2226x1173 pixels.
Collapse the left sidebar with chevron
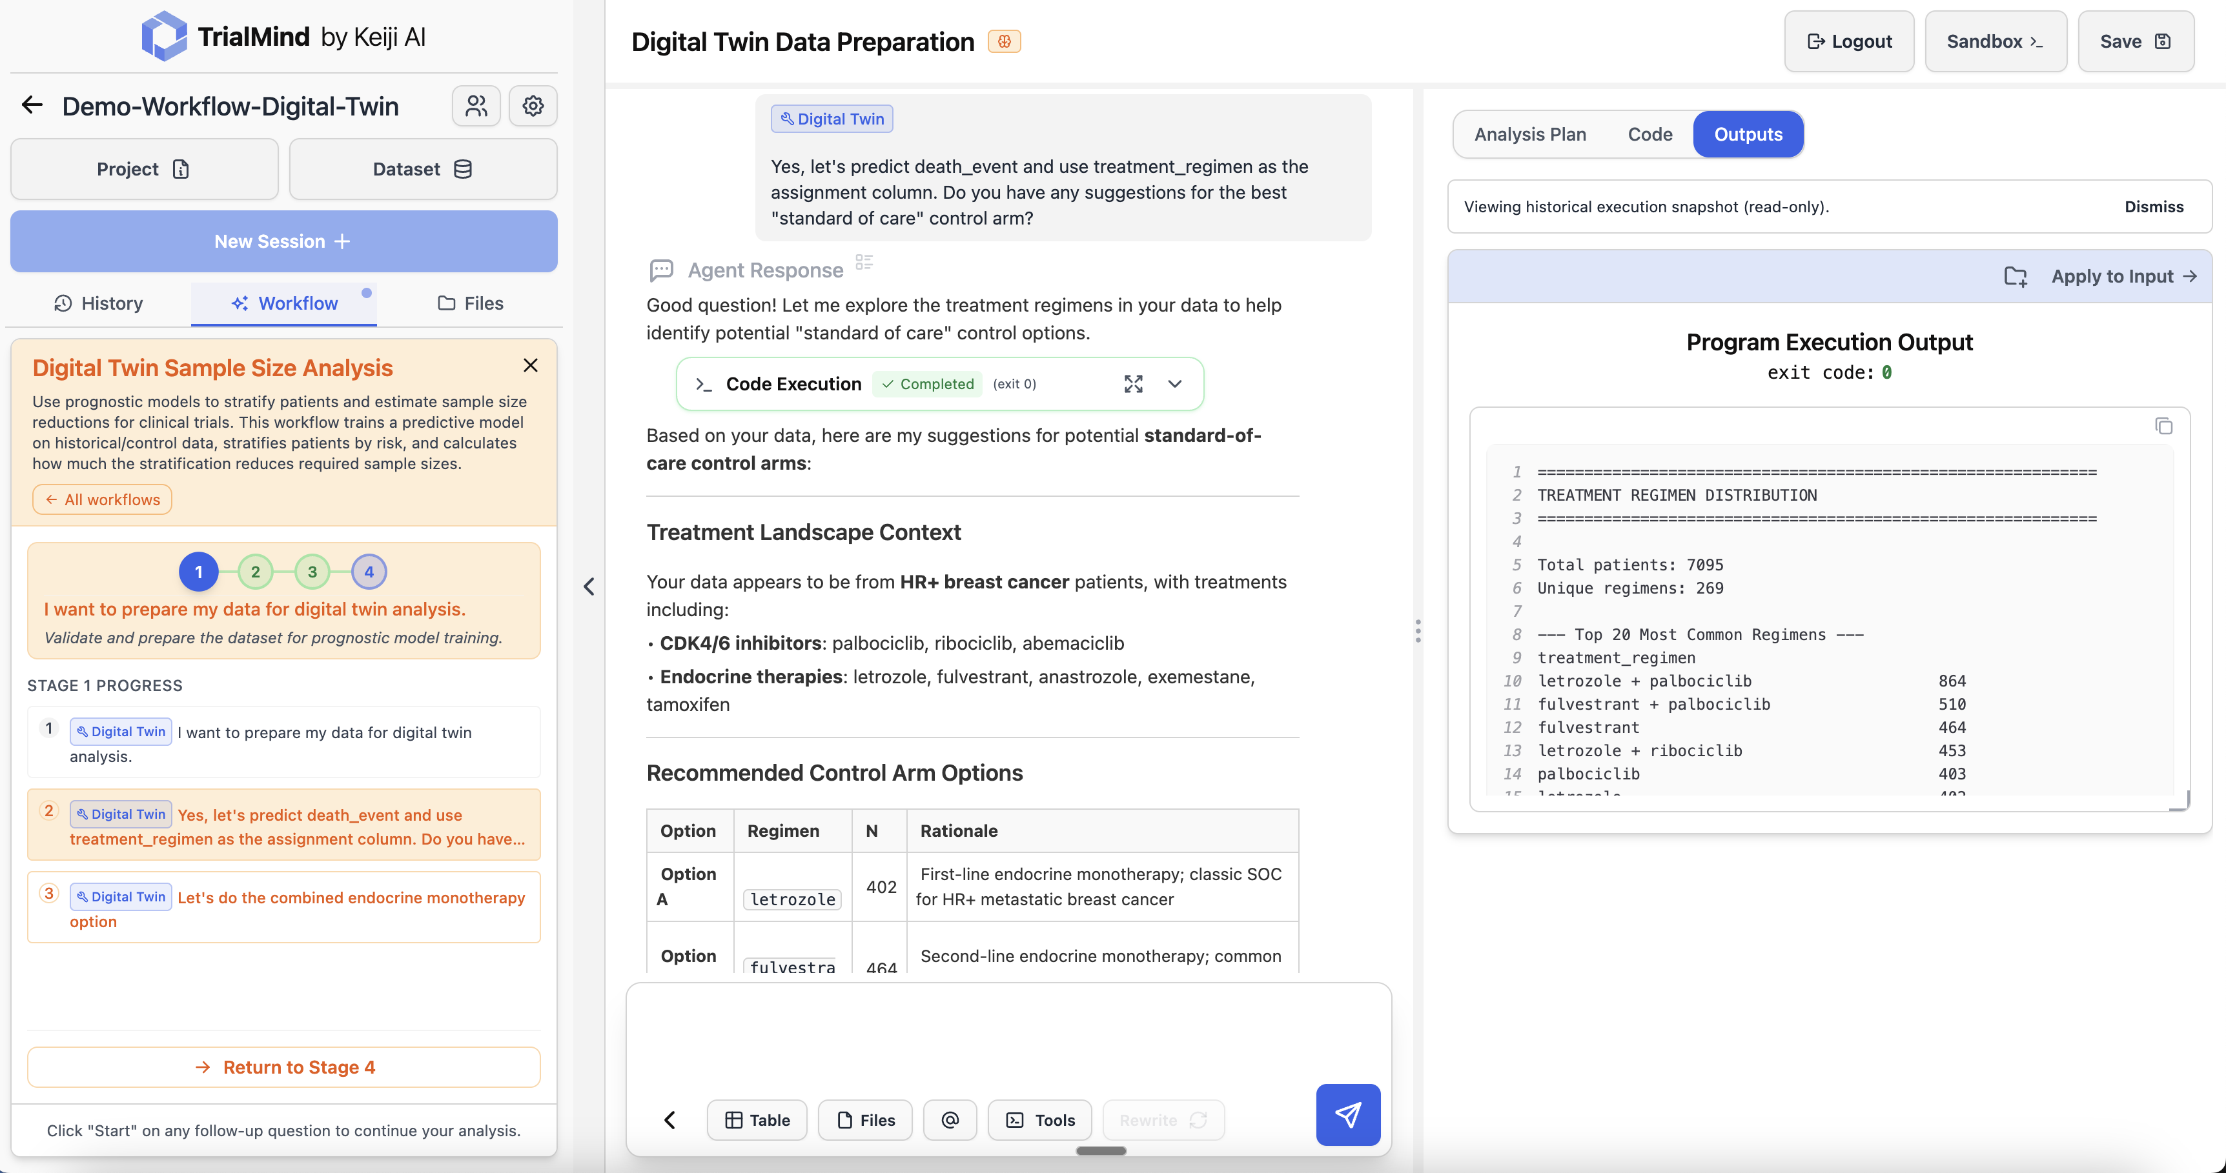(589, 586)
